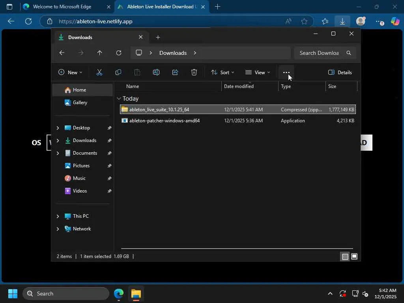Screen dimensions: 404x303
Task: Click Downloads in the address breadcrumb
Action: point(173,53)
